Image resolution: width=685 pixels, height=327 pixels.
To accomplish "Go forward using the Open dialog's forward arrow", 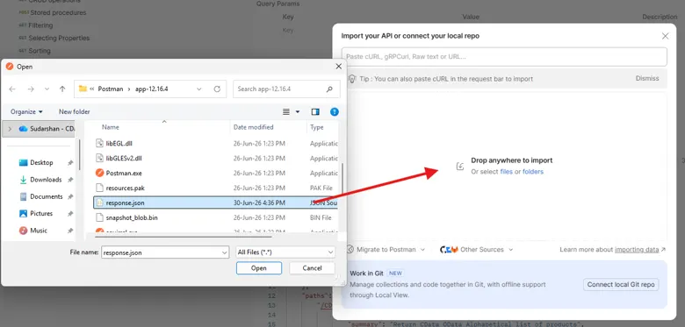I will [31, 89].
